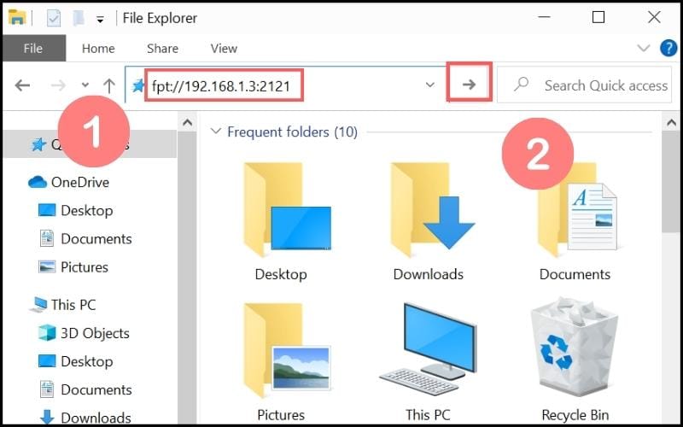Maximize the File Explorer window
Viewport: 683px width, 427px height.
point(598,17)
